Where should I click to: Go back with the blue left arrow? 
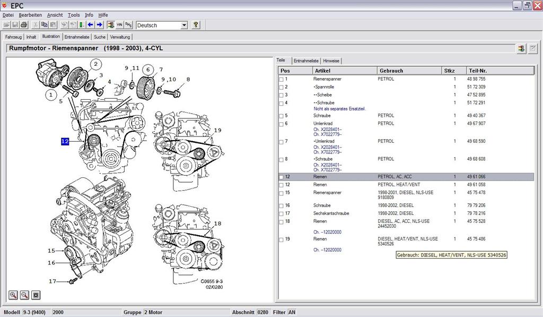click(x=90, y=25)
